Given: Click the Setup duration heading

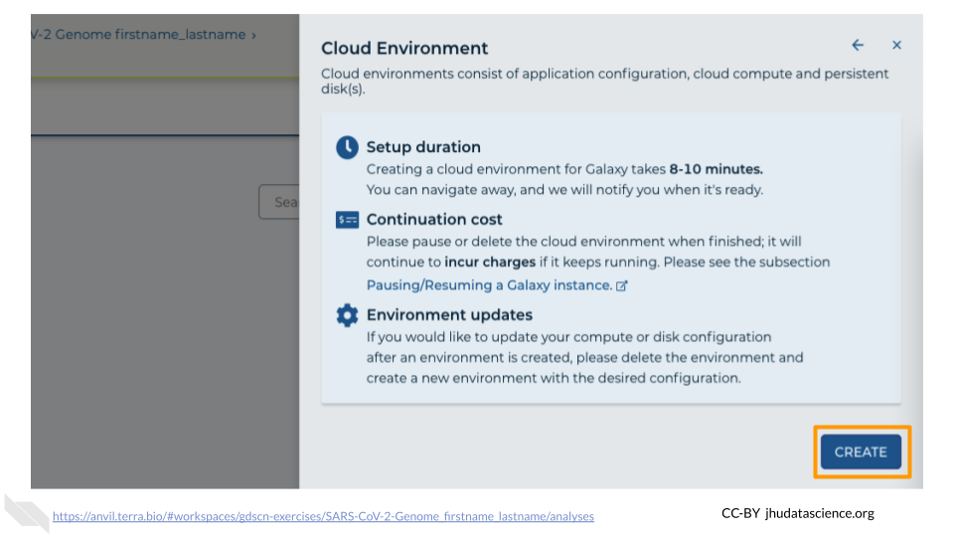Looking at the screenshot, I should [423, 147].
